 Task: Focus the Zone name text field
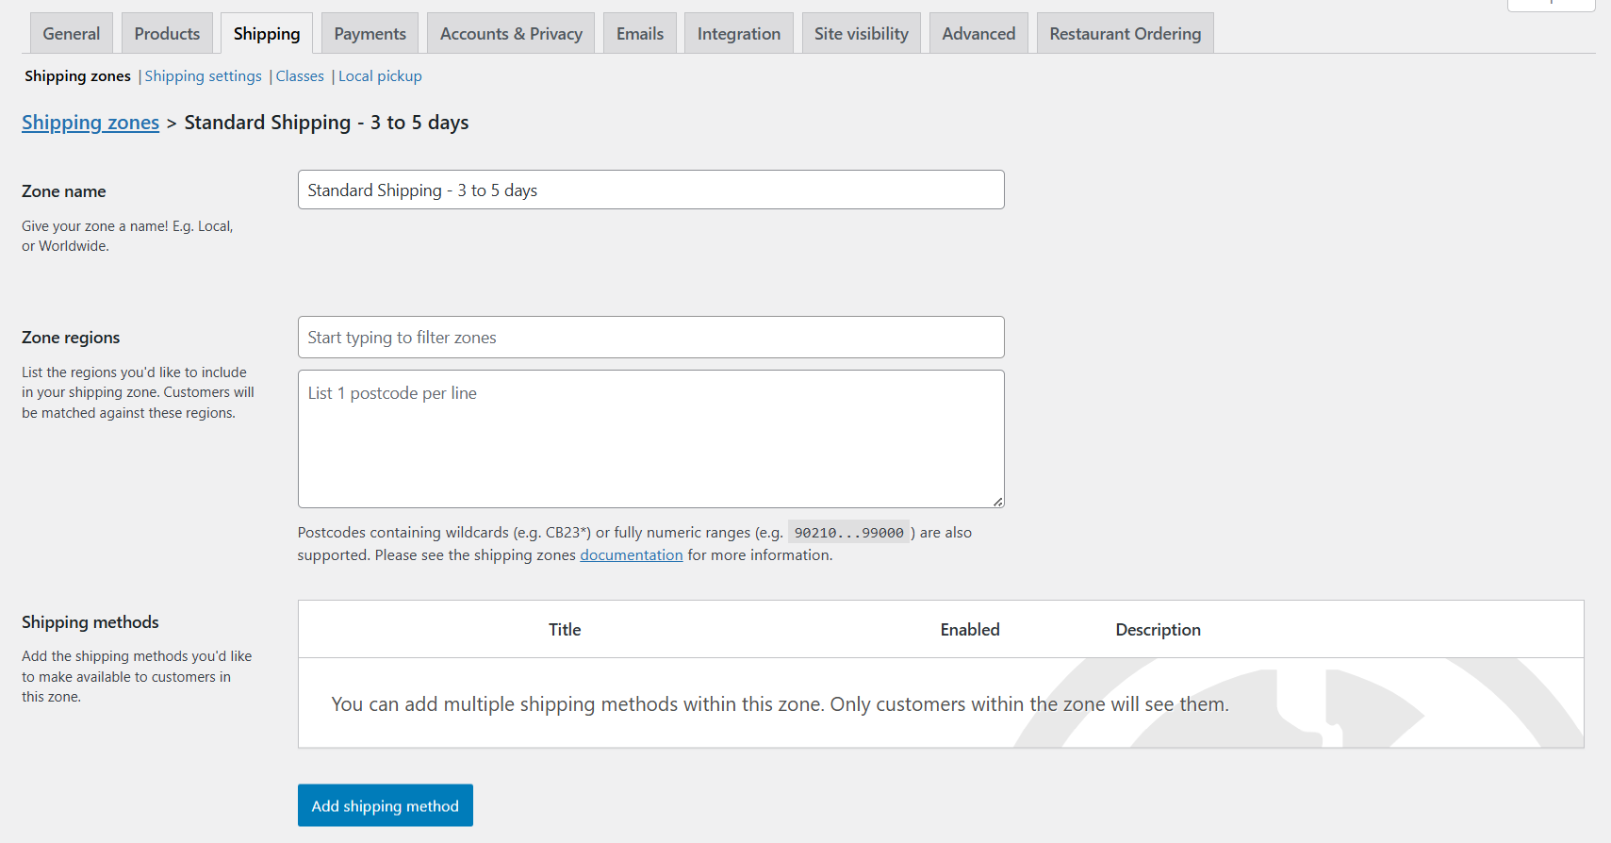coord(650,190)
